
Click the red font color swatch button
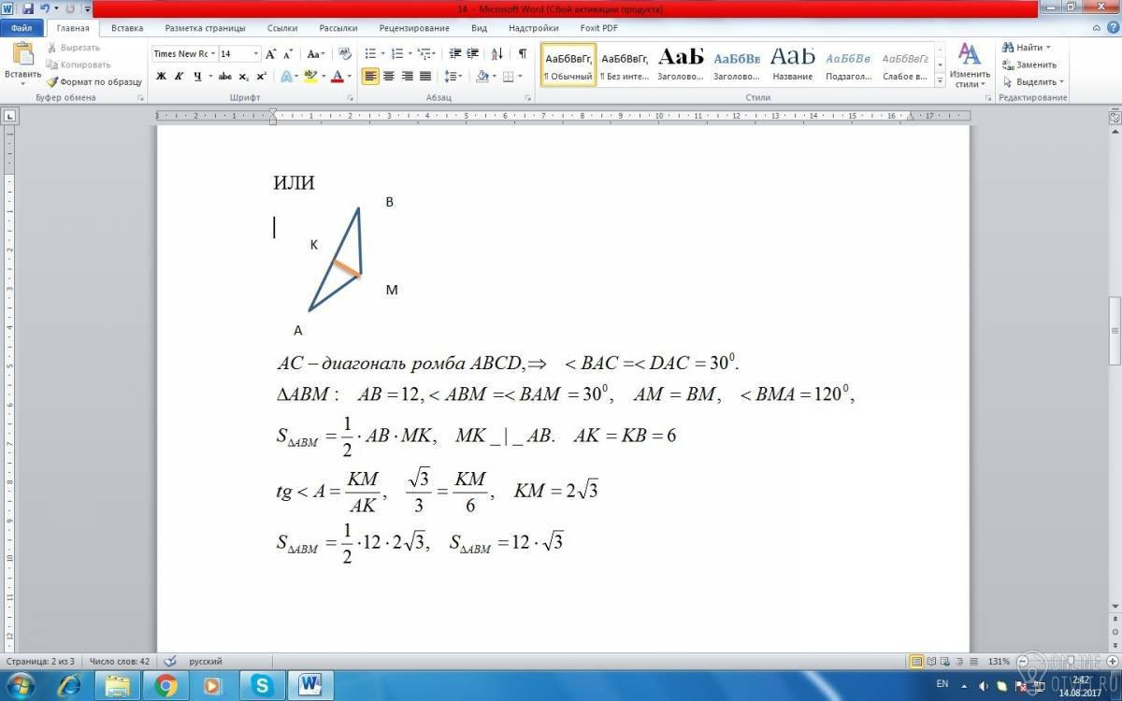(x=338, y=77)
